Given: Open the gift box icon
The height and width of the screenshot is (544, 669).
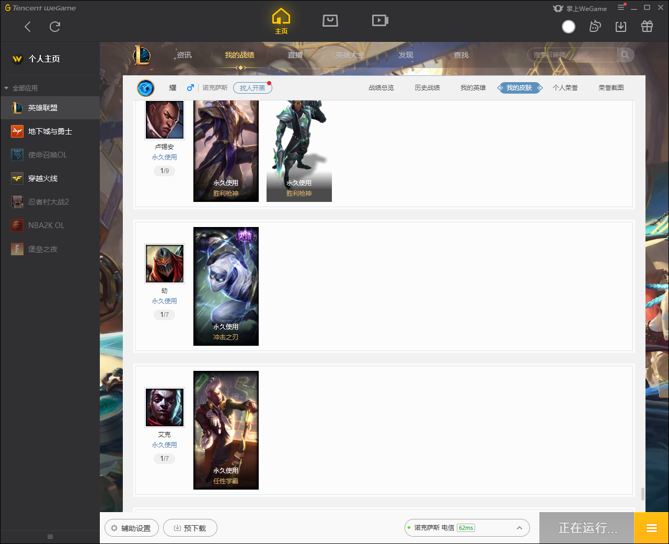Looking at the screenshot, I should tap(647, 26).
